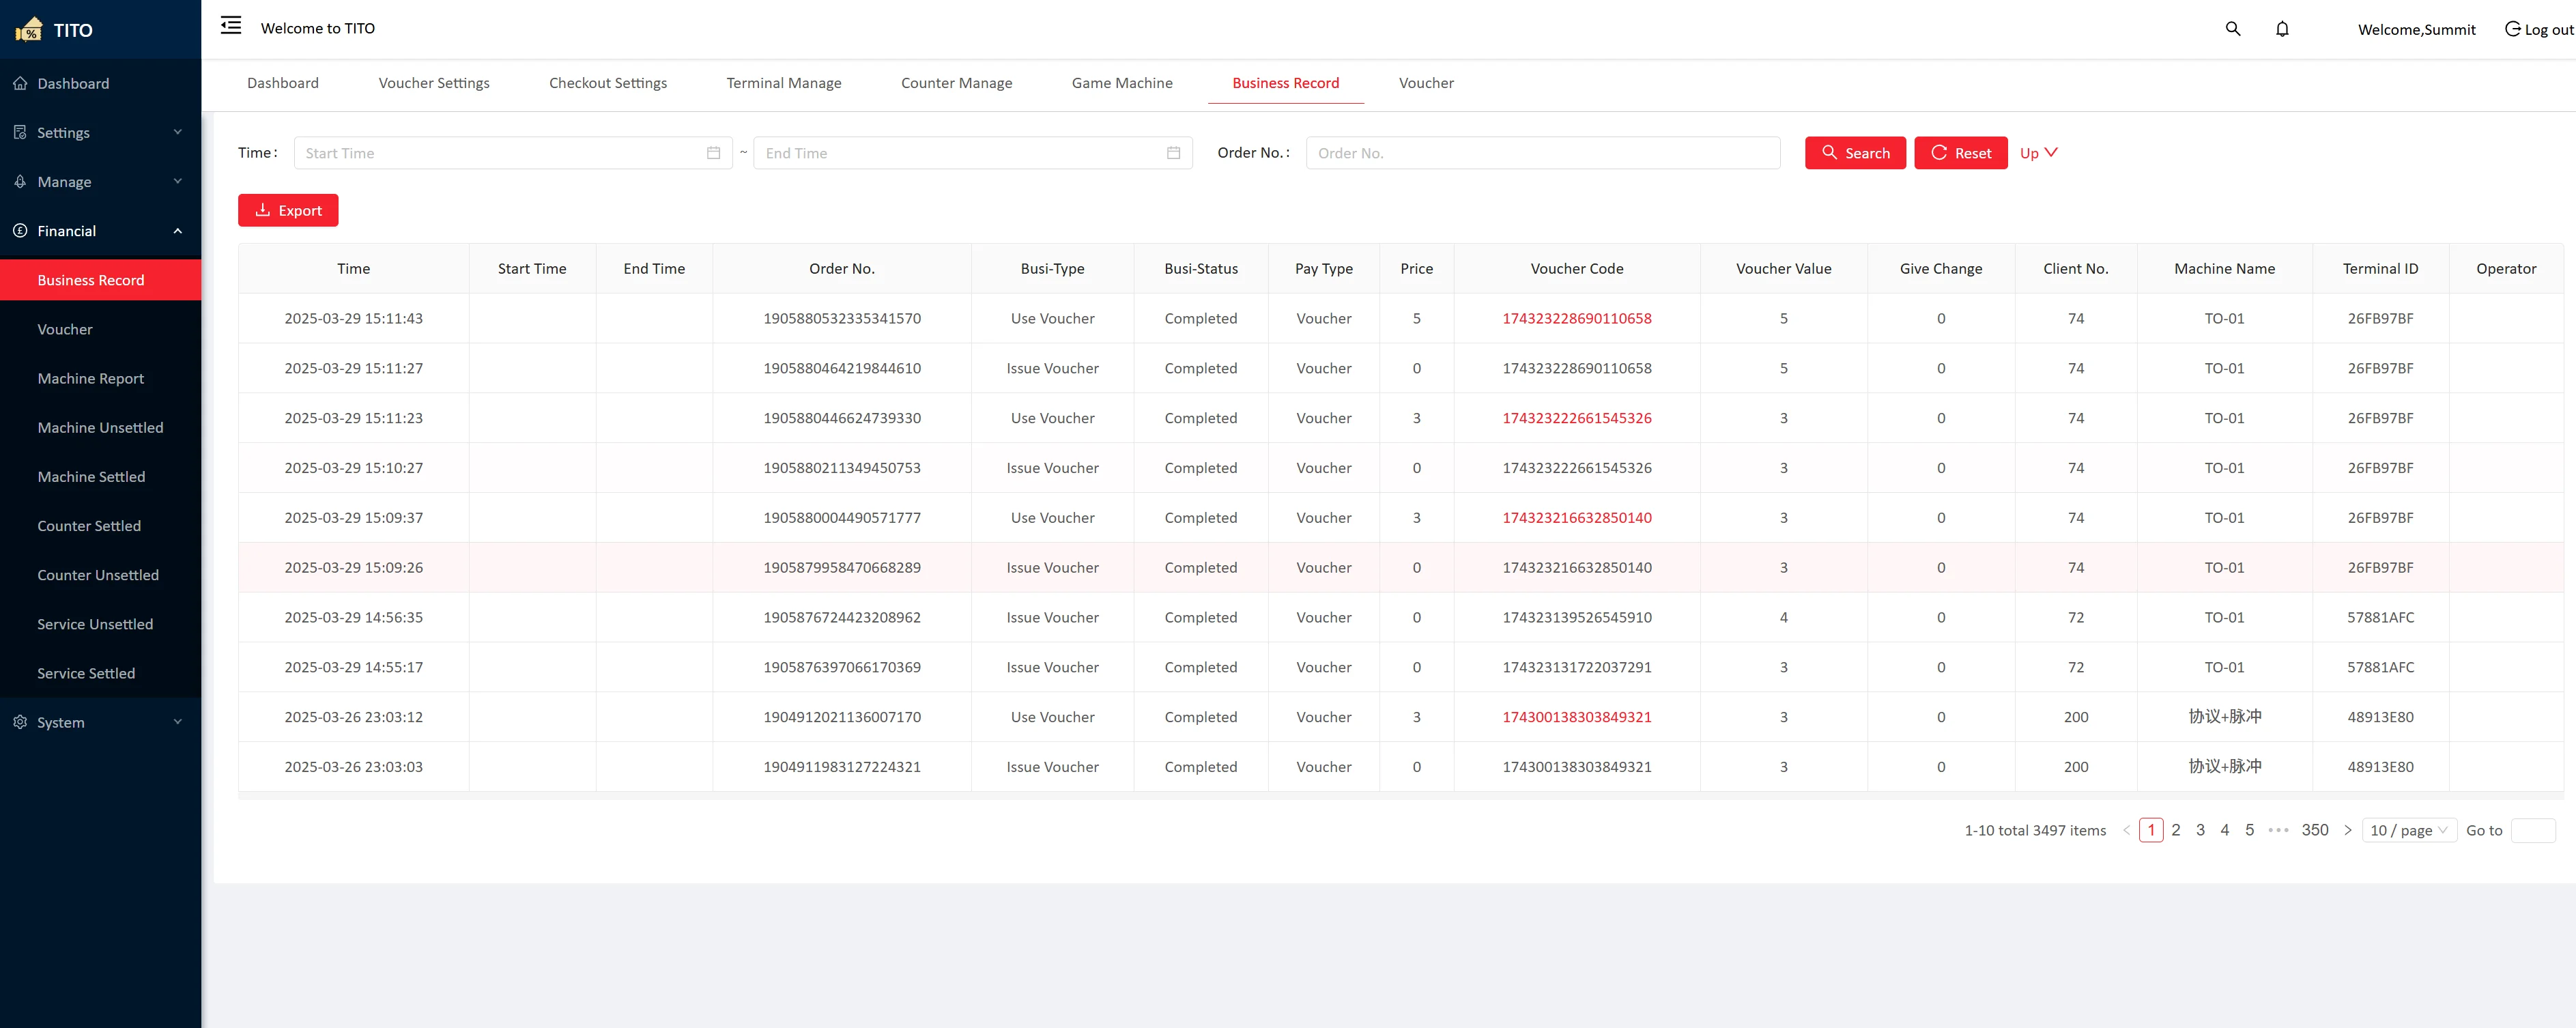
Task: Collapse filters with the Up toggle
Action: tap(2037, 153)
